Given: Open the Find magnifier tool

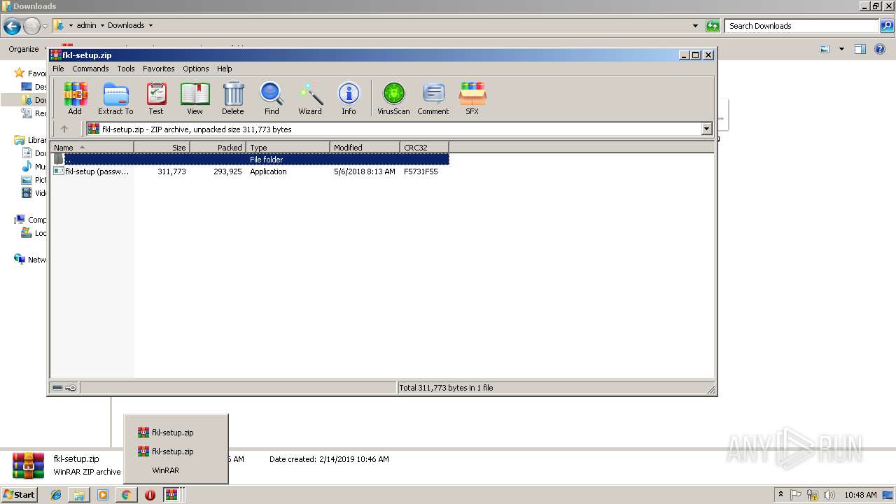Looking at the screenshot, I should (272, 98).
